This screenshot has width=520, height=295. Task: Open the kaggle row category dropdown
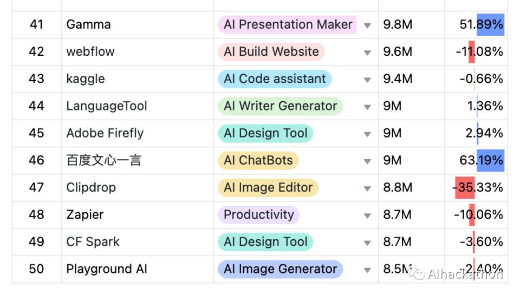367,80
